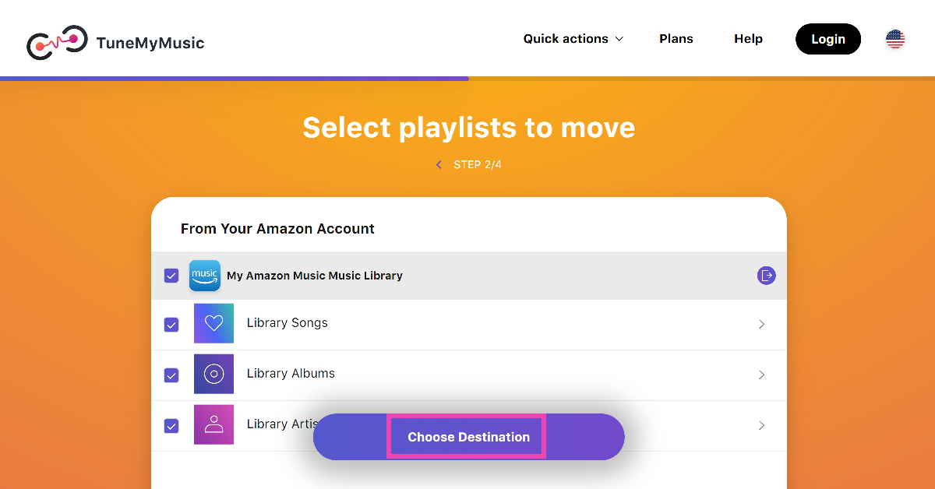Open the Quick actions dropdown
This screenshot has height=489, width=935.
click(573, 39)
